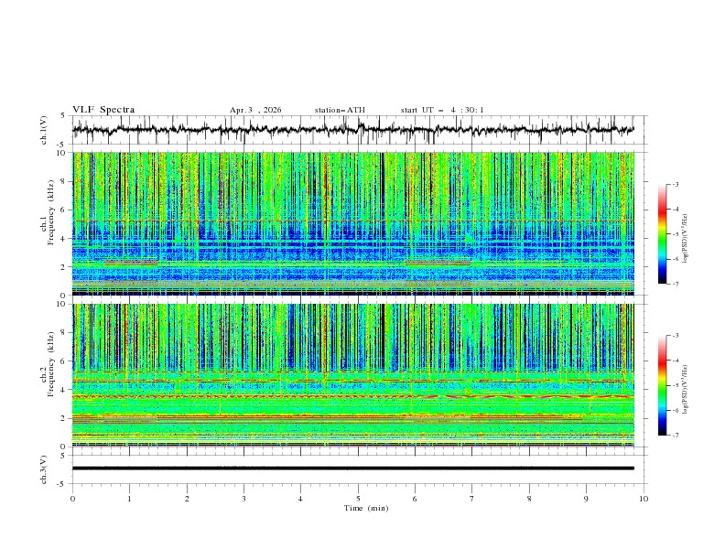Open the ch.1 spectrogram panel
Viewport: 725px width, 560px height.
[353, 224]
